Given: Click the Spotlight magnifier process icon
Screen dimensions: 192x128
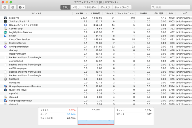Looking at the screenshot, I should (x=5, y=79).
